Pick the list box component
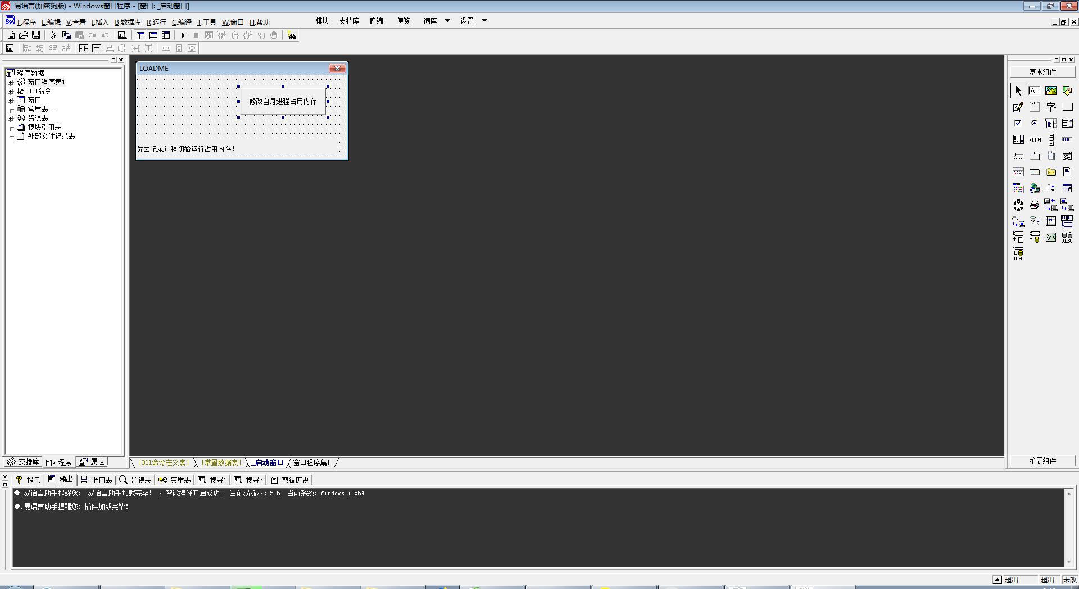The width and height of the screenshot is (1079, 589). click(1067, 123)
